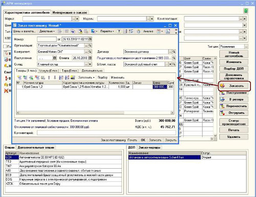256x197 pixels.
Task: Open selection list for Договор field
Action: click(x=170, y=52)
